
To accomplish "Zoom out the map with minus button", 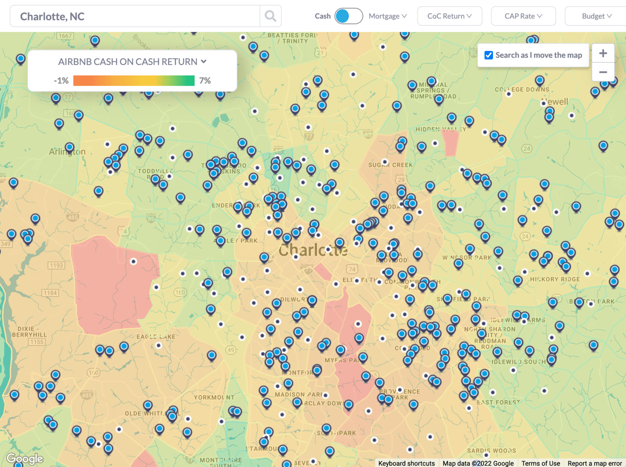I will 603,72.
